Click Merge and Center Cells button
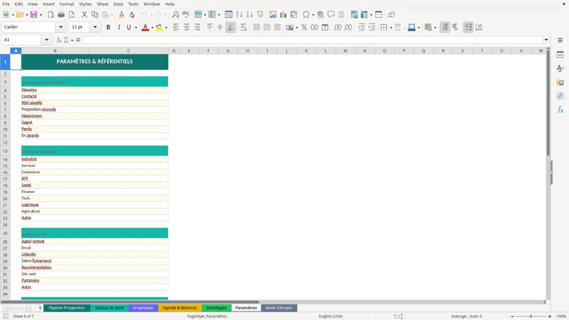Screen dimensions: 569x320 pos(257,27)
